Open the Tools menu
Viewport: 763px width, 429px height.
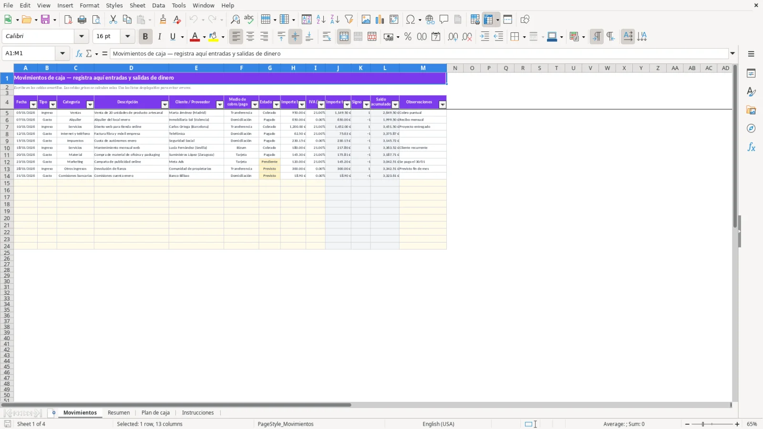[179, 5]
